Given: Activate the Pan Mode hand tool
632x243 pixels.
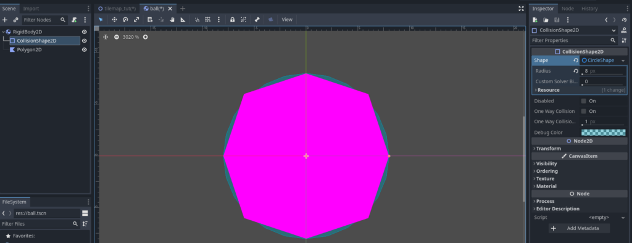Looking at the screenshot, I should 172,19.
